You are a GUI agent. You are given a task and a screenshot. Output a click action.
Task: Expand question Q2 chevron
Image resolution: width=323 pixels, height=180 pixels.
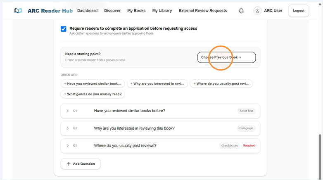coord(68,128)
